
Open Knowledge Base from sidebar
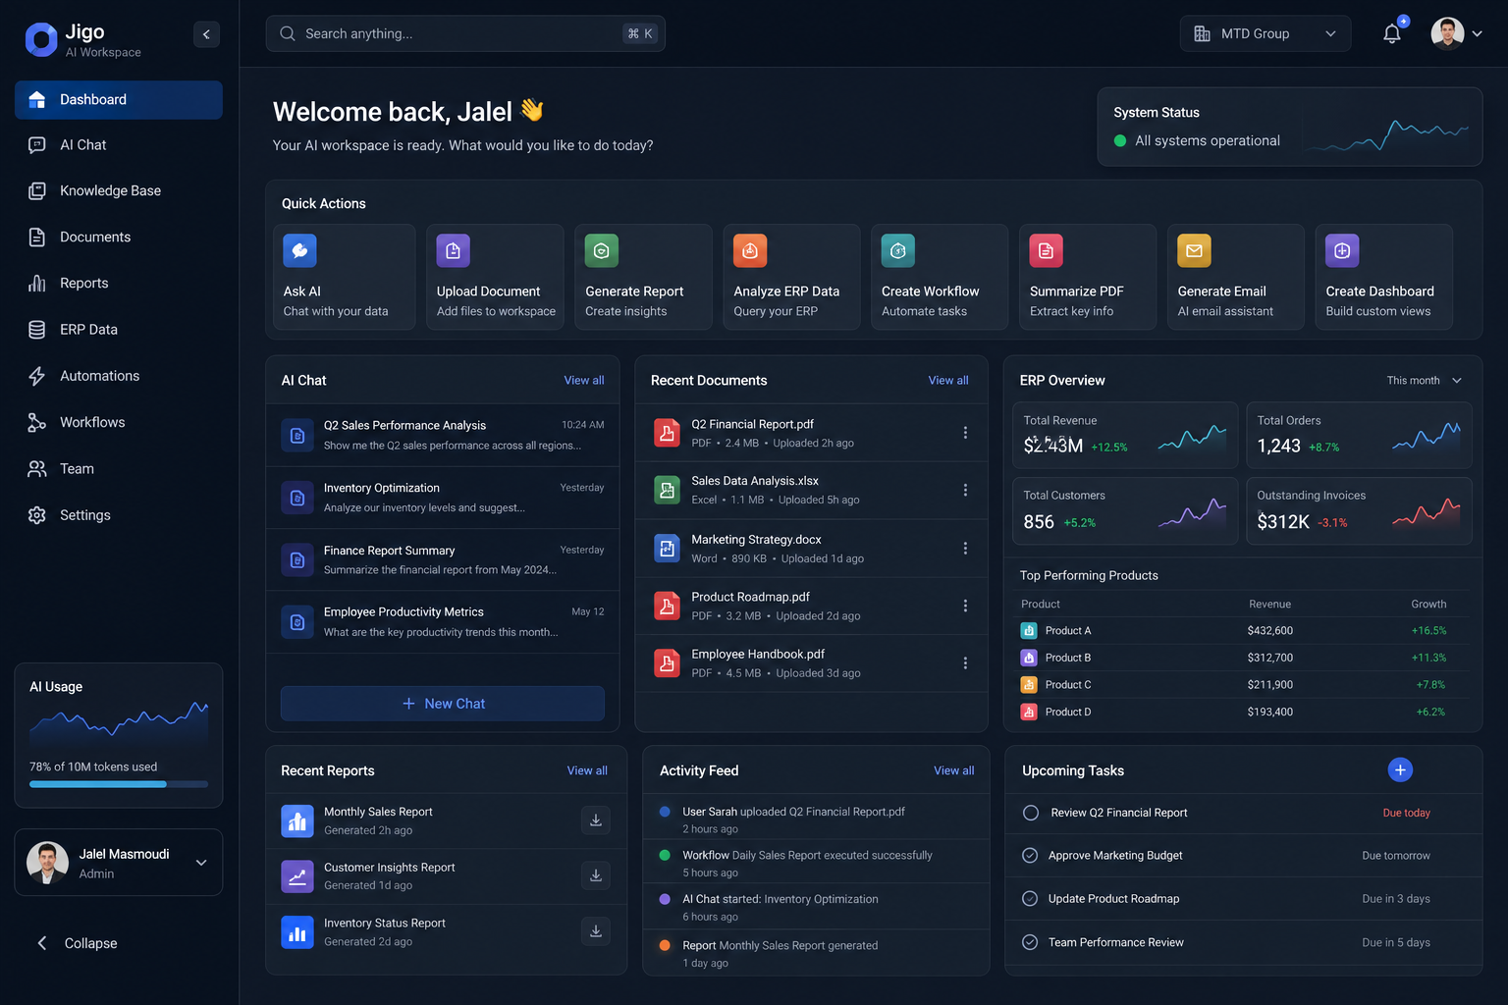coord(119,191)
